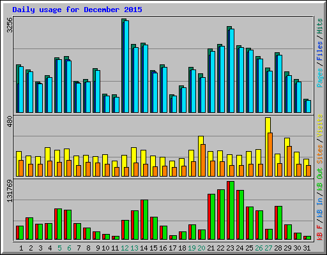The height and width of the screenshot is (255, 327).
Task: Click day 27 on the x-axis
Action: pos(269,248)
